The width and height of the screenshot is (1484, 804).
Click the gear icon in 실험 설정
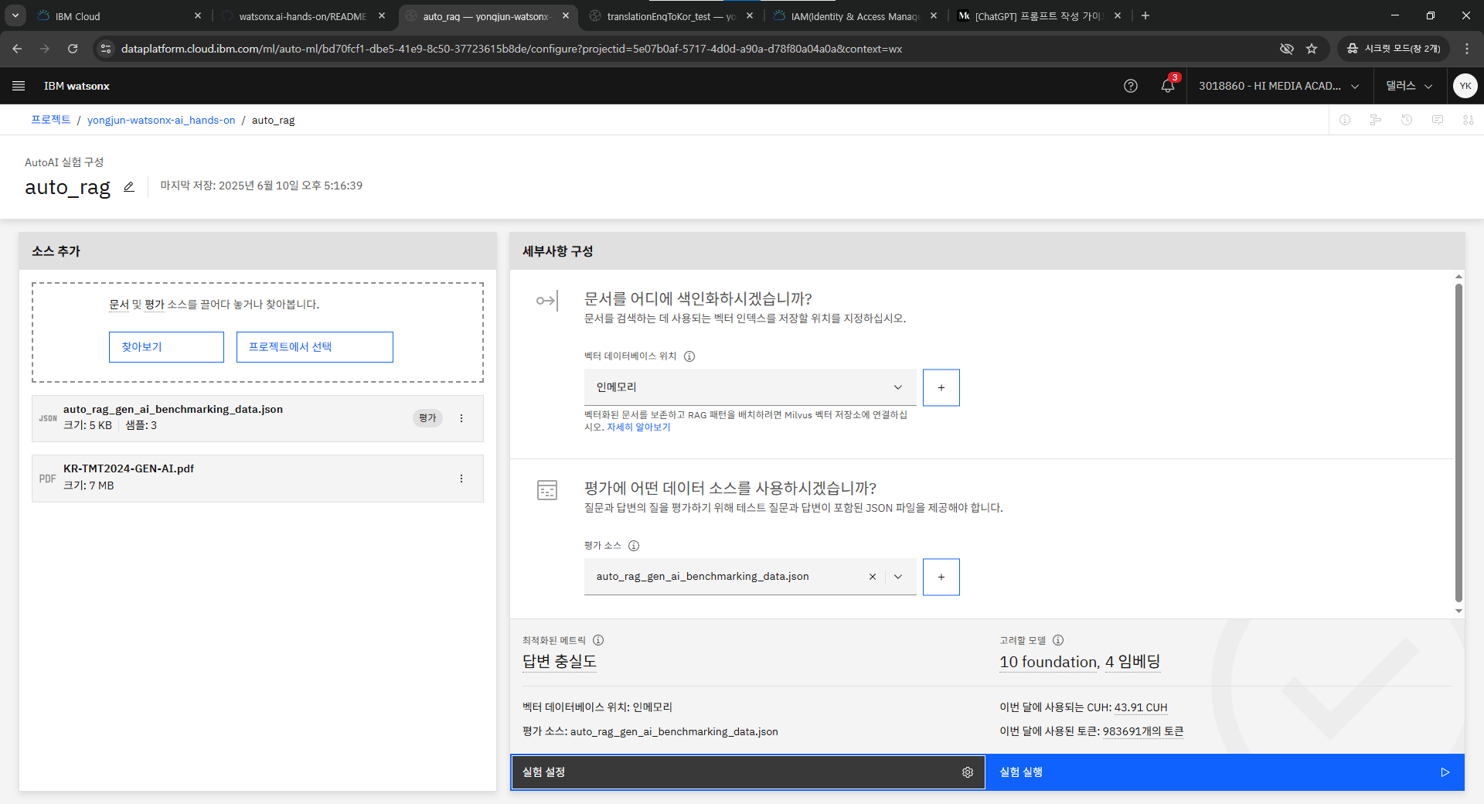pos(968,772)
